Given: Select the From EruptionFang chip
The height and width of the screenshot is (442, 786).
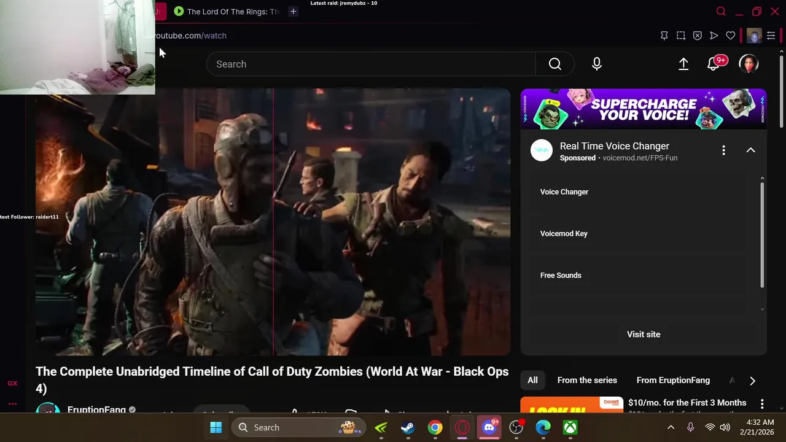Looking at the screenshot, I should [673, 381].
